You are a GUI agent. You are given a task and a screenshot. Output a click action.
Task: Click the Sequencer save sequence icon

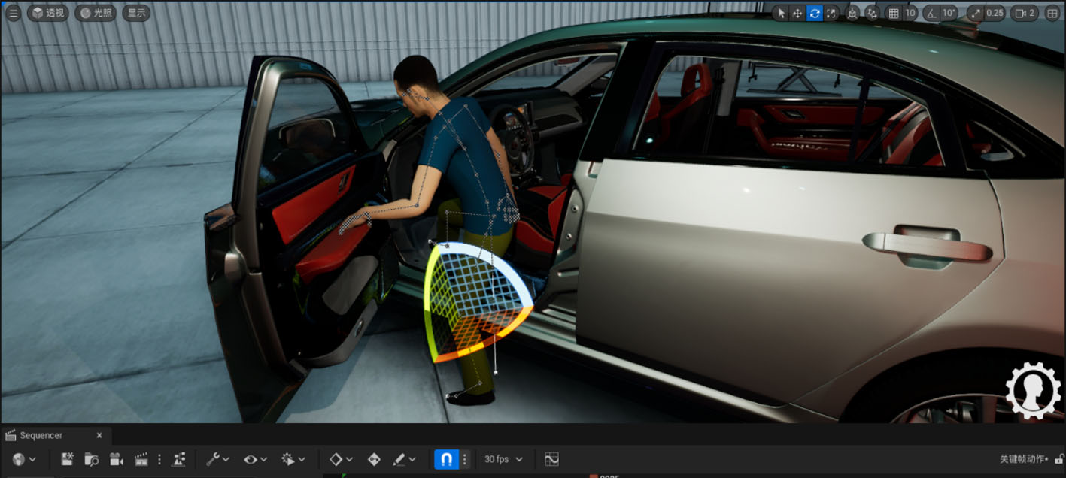[67, 459]
